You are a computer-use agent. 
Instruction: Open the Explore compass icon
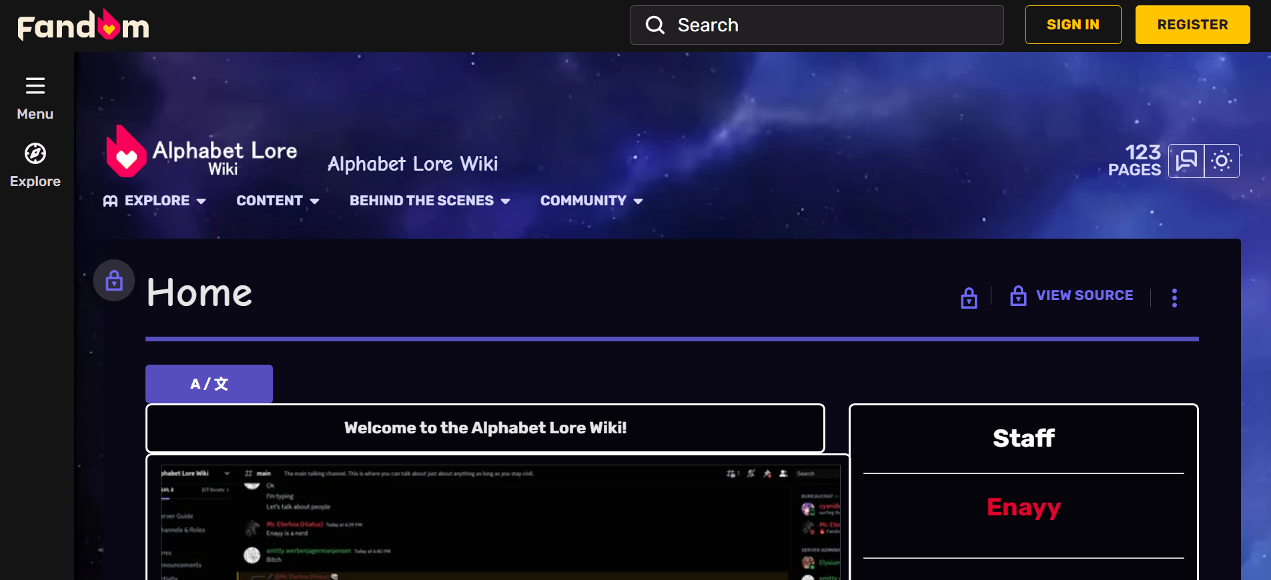click(35, 154)
